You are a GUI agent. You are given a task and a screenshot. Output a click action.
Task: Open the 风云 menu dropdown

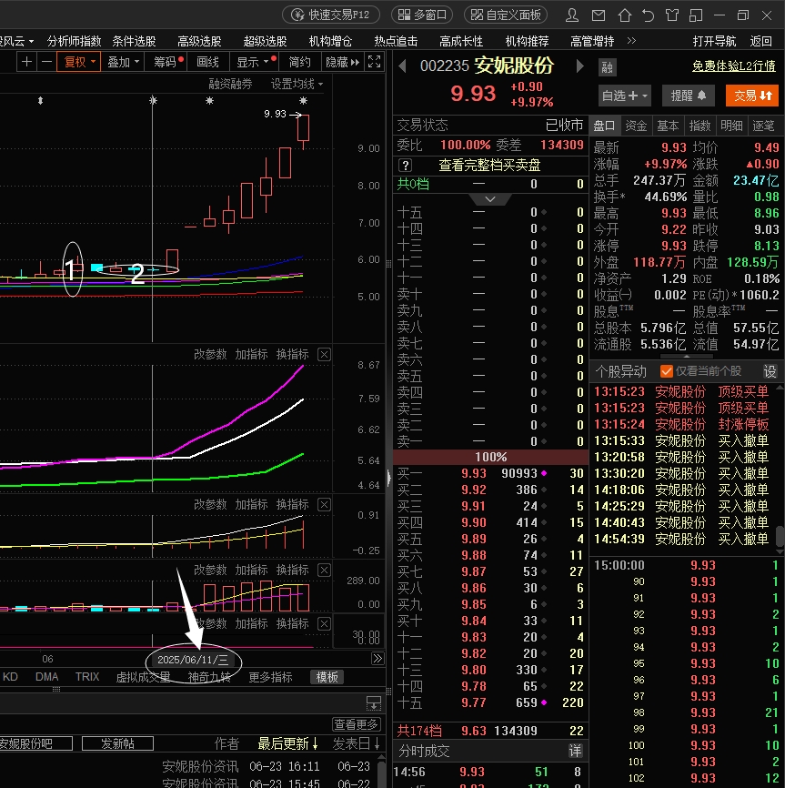click(17, 41)
